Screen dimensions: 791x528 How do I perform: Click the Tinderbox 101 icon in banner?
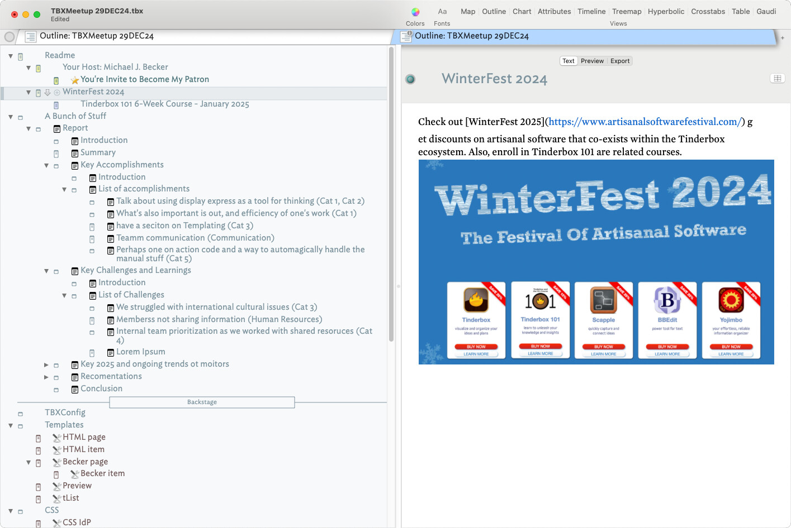(x=540, y=300)
